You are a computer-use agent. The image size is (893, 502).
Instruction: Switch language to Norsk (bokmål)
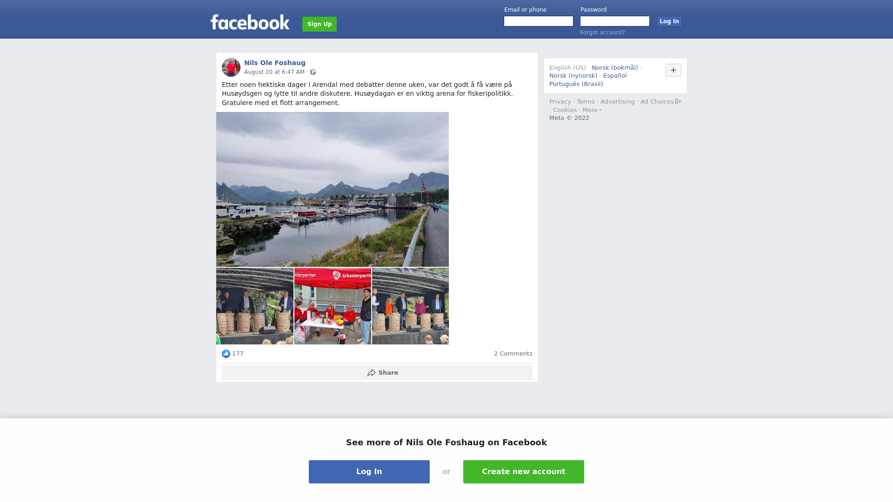pyautogui.click(x=615, y=68)
